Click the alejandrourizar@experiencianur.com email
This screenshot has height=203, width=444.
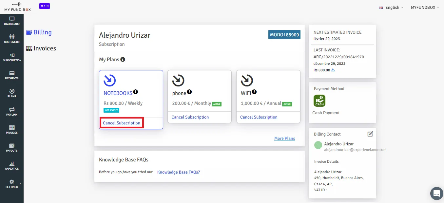point(355,150)
